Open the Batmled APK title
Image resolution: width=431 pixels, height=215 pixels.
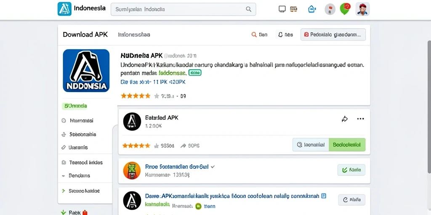click(x=162, y=118)
